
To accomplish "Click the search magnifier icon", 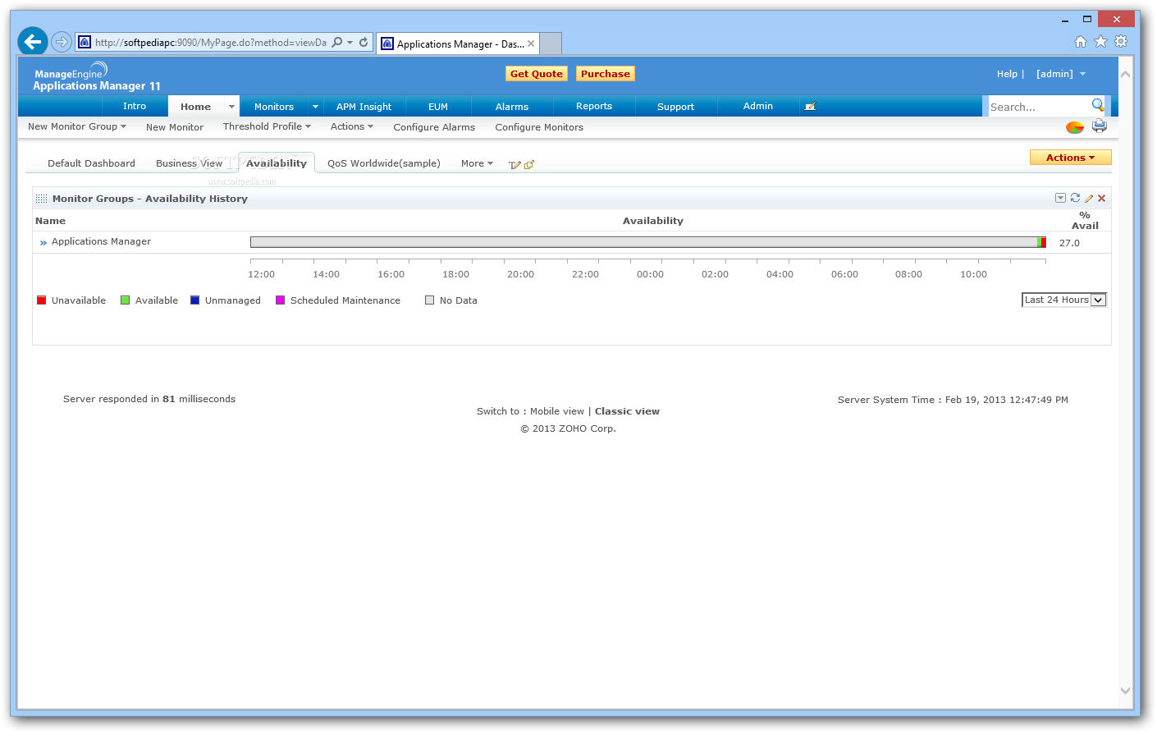I will click(x=1098, y=105).
